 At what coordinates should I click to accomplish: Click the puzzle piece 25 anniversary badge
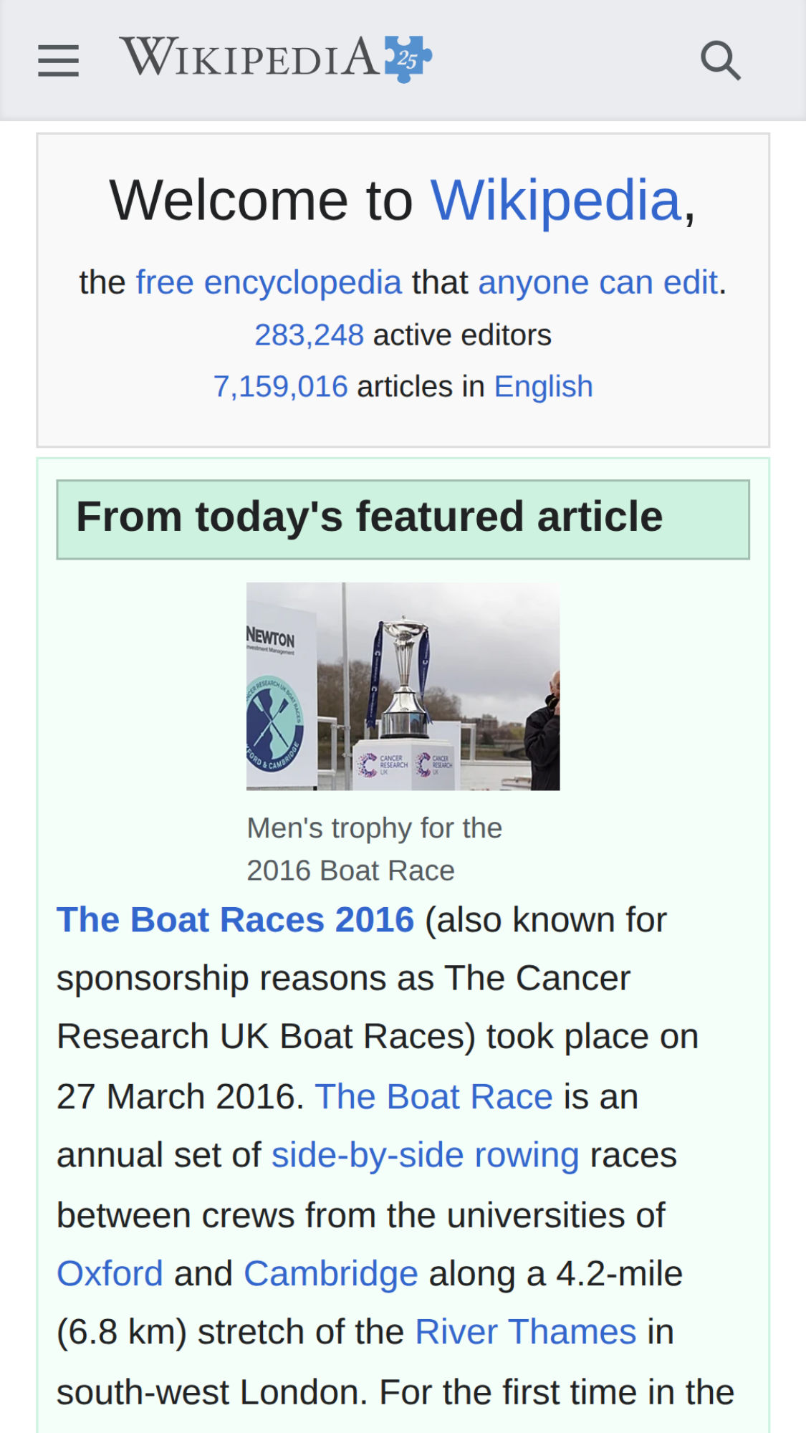coord(408,59)
